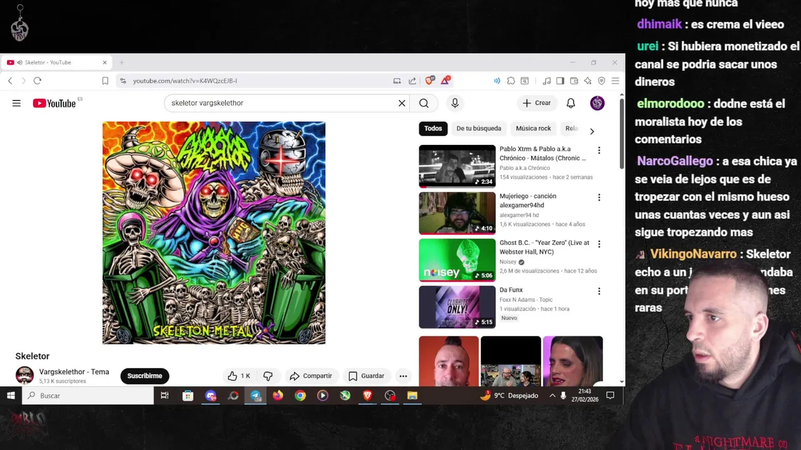Open Leo AI sparkle icon
This screenshot has height=450, width=801.
coord(588,81)
